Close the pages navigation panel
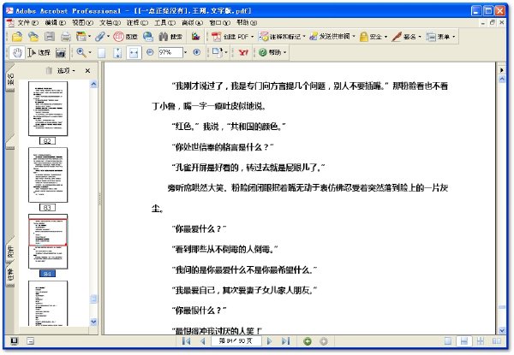 87,71
